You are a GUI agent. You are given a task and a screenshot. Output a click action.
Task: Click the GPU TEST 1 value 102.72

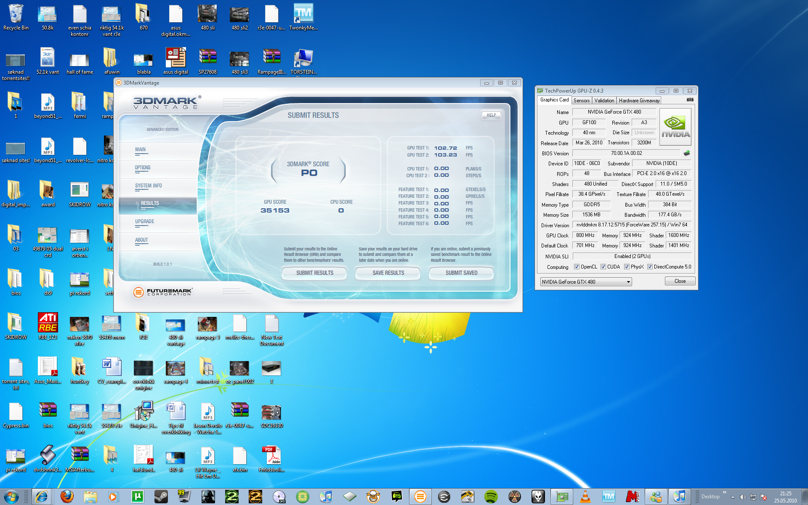445,148
